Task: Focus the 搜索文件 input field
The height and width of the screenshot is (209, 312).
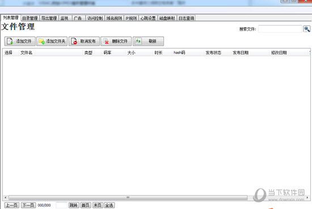Action: (280, 29)
